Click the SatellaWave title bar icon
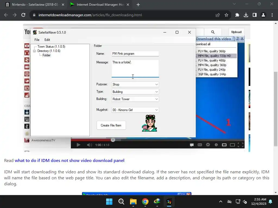 pos(35,32)
